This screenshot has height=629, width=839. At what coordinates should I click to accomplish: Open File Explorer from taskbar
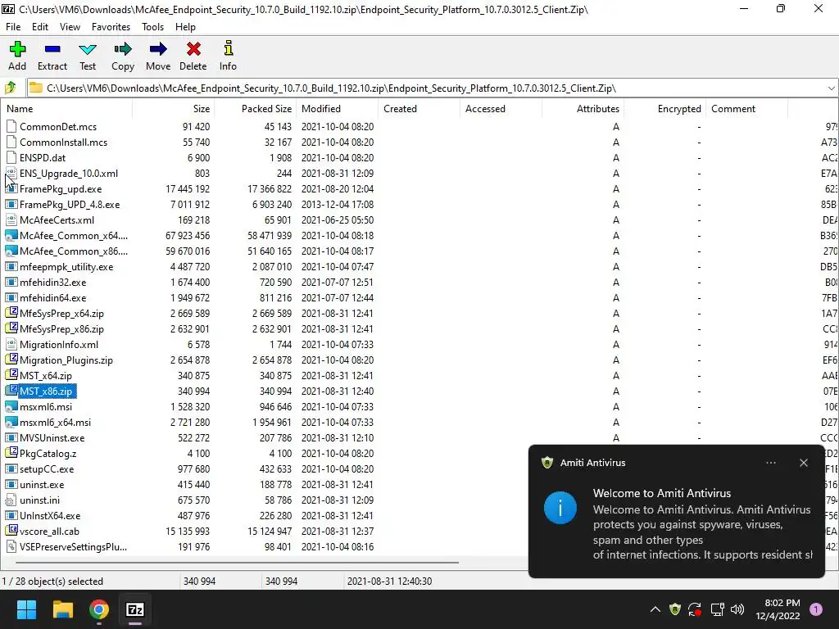(62, 609)
